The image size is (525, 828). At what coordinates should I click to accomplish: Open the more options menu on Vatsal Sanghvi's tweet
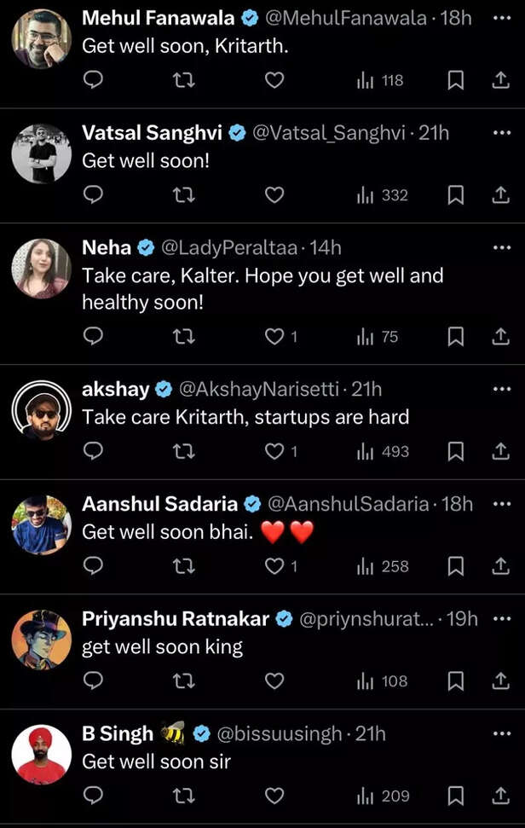(x=501, y=133)
